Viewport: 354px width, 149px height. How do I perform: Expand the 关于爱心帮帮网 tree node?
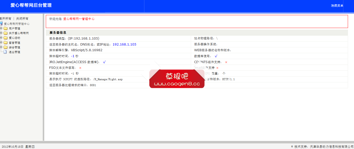pos(1,33)
